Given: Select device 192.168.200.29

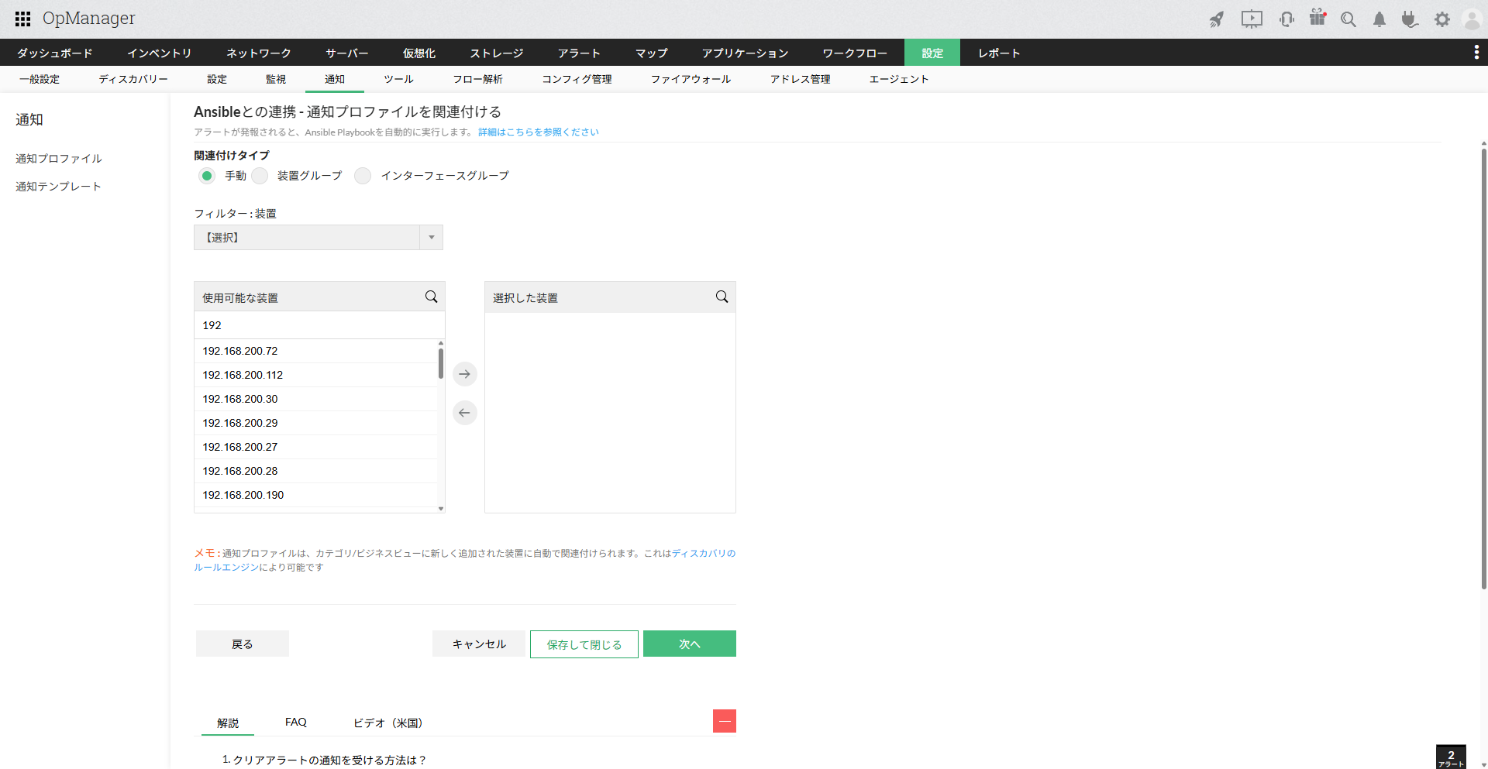Looking at the screenshot, I should pos(316,423).
